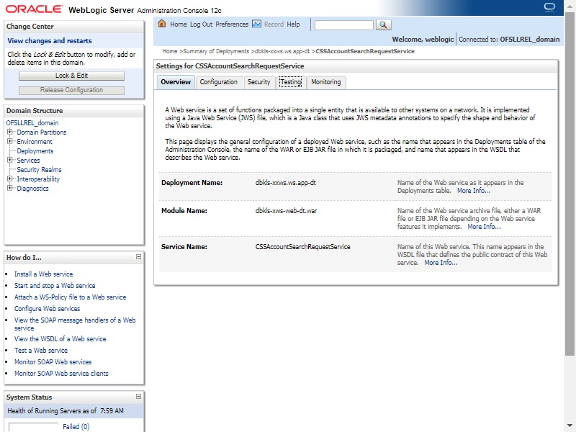Expand Interoperability tree node
576x432 pixels.
click(10, 179)
